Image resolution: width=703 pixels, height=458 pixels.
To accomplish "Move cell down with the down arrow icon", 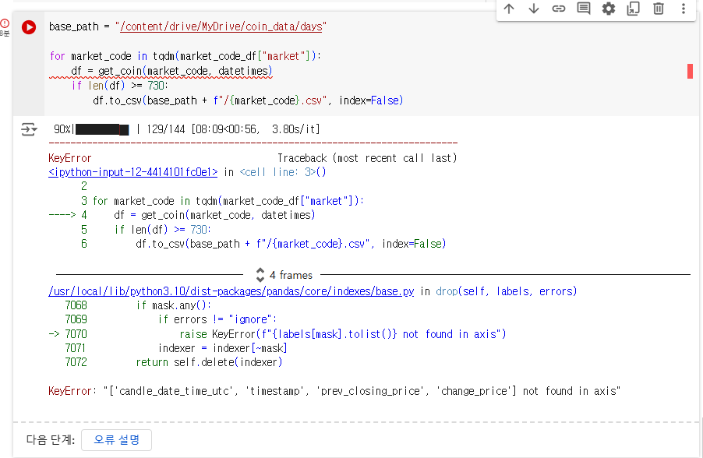I will pyautogui.click(x=534, y=9).
